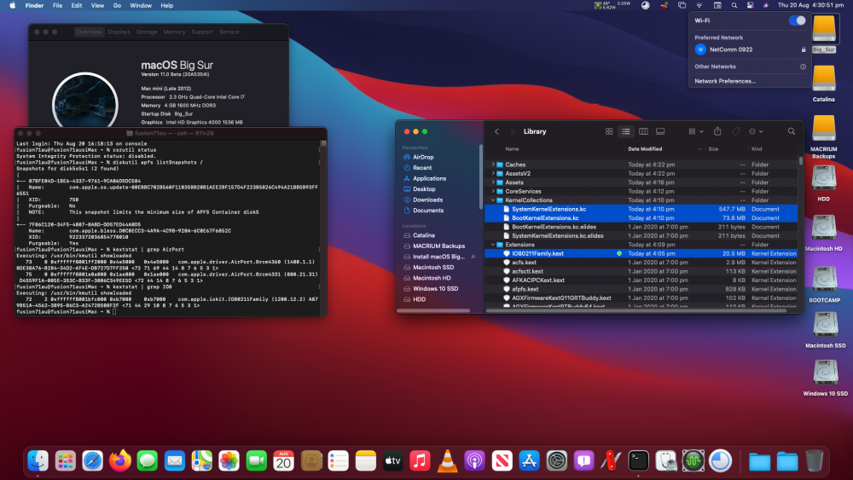Eject Install macOS Big disk in sidebar
This screenshot has height=480, width=853.
(473, 257)
